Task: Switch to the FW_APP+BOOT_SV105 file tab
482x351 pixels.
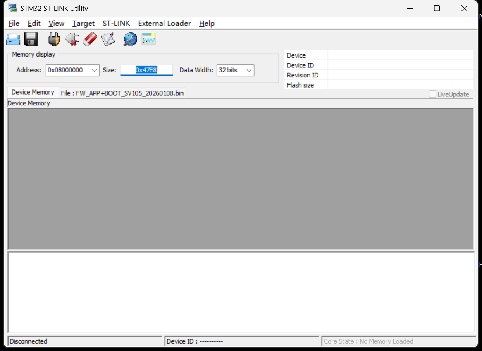Action: [122, 93]
